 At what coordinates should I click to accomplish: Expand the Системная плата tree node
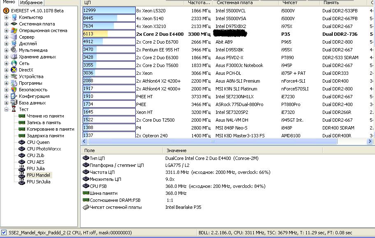(x=6, y=24)
